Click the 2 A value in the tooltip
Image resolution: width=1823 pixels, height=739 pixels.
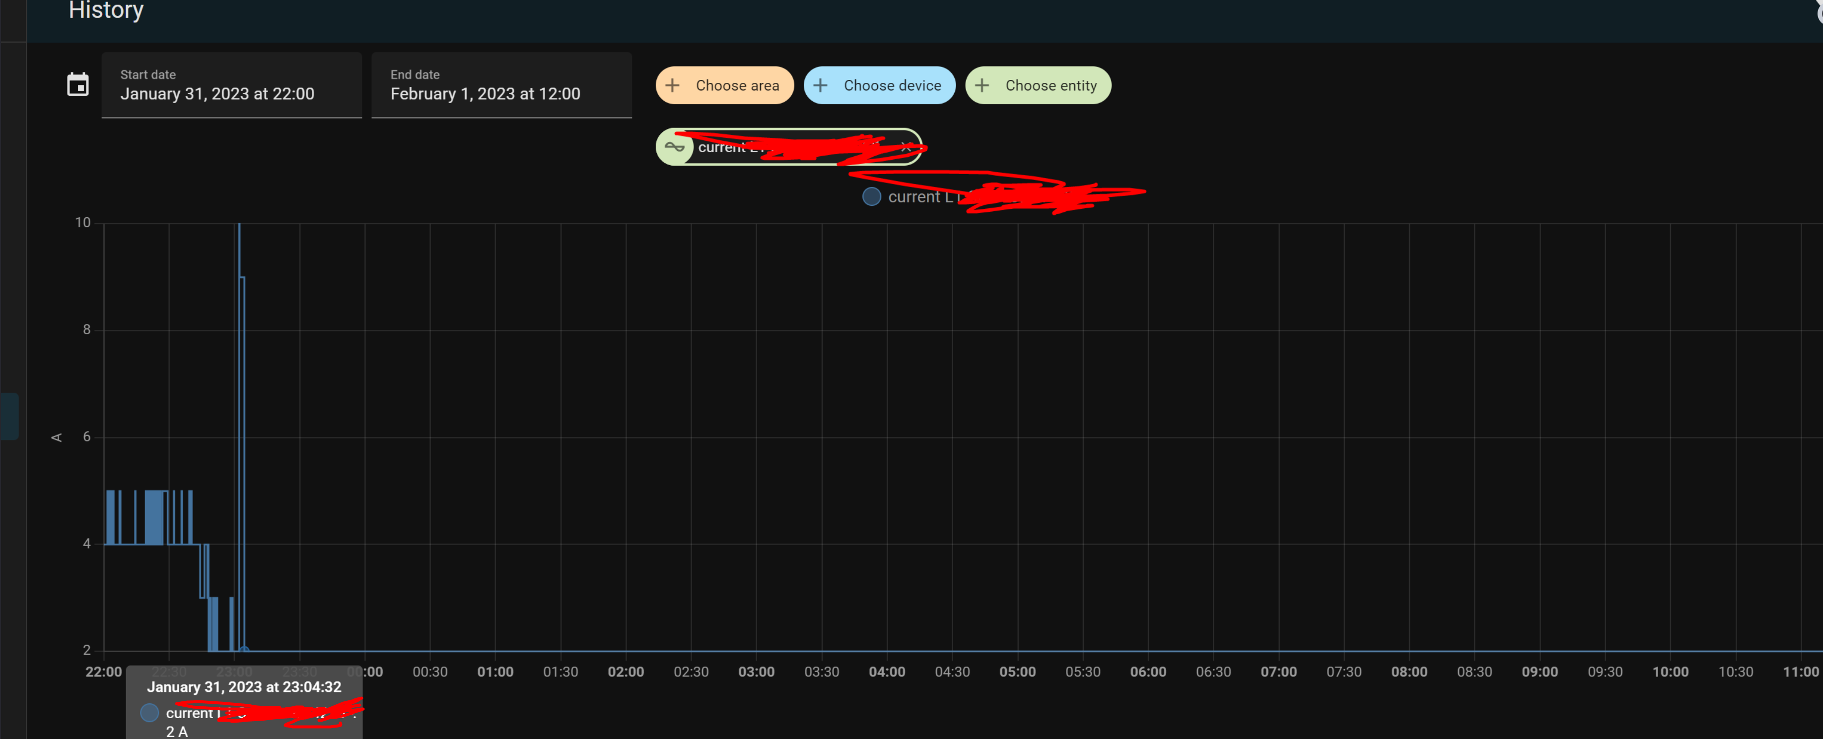(x=176, y=732)
